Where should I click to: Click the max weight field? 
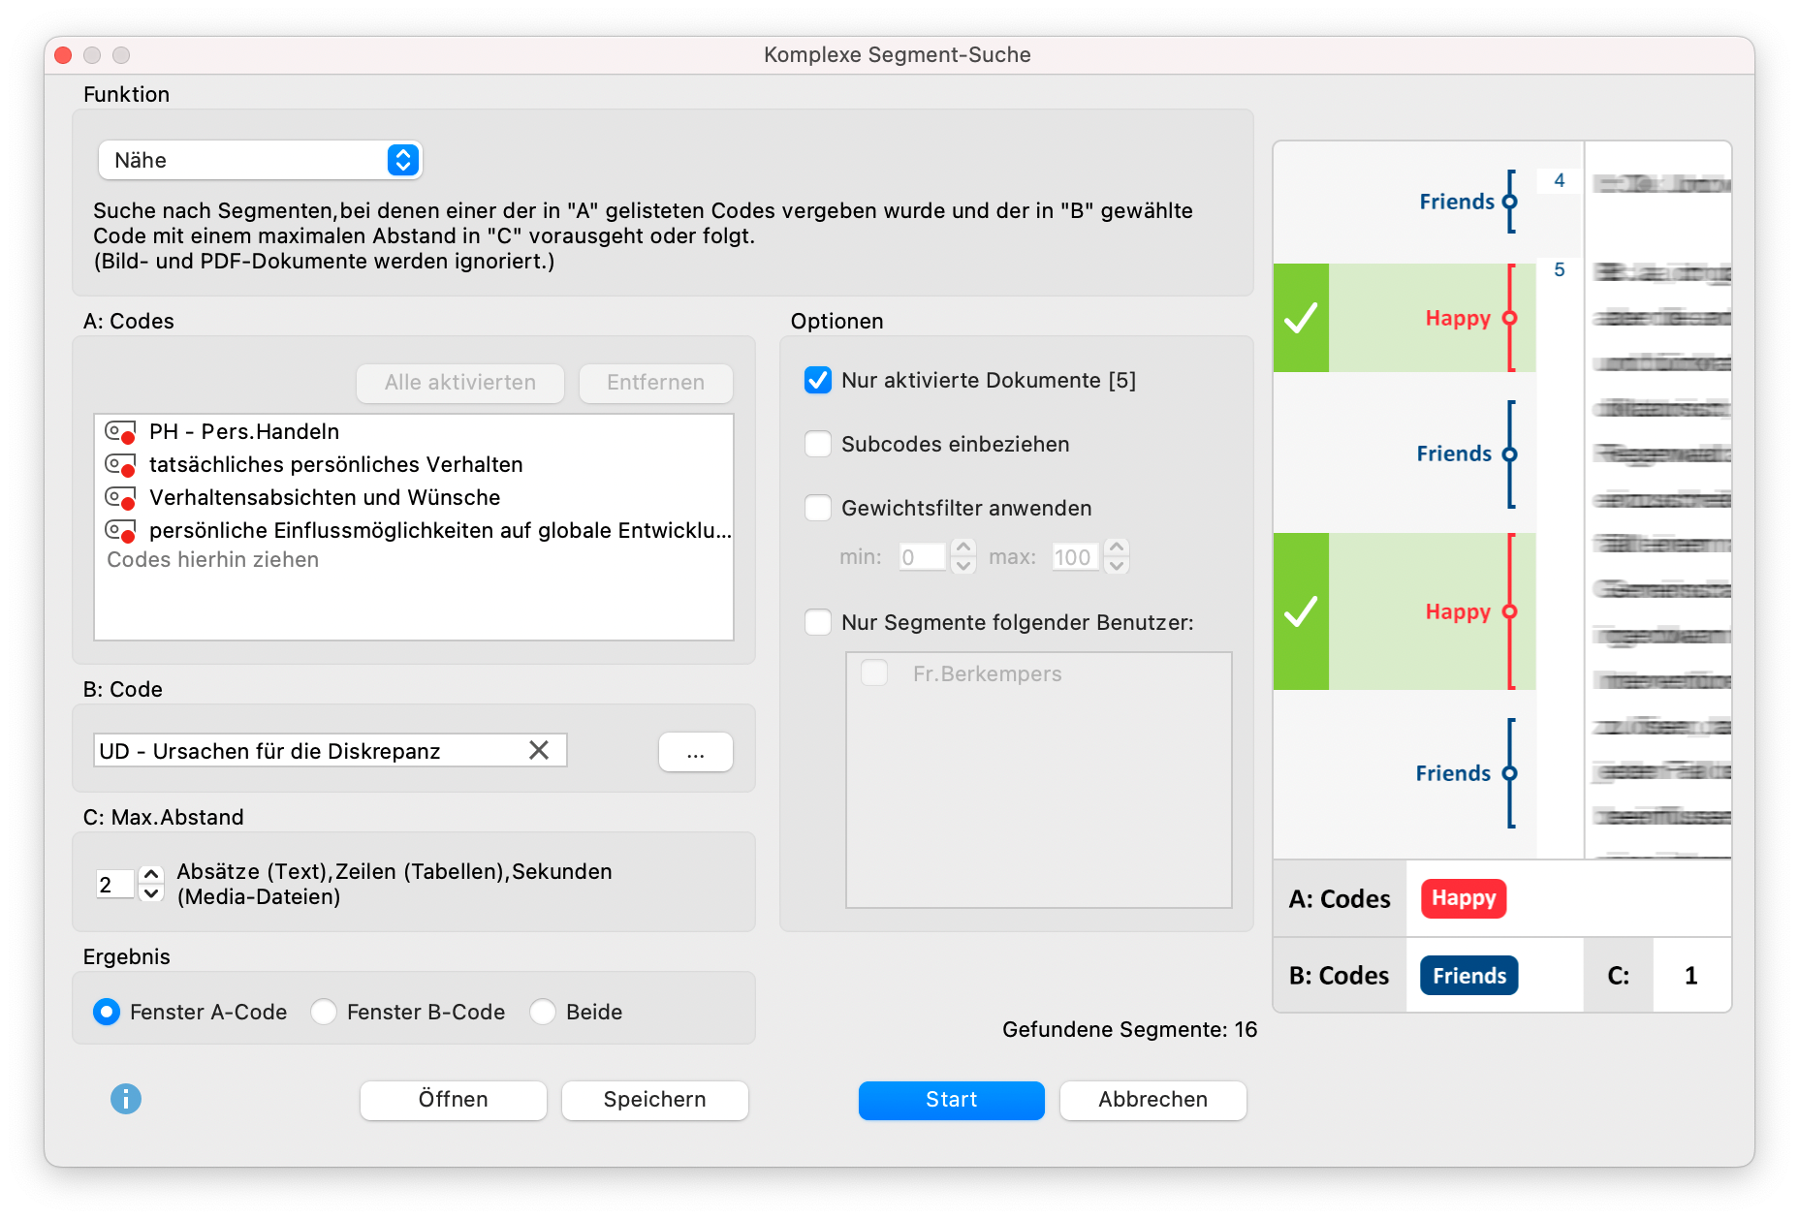pyautogui.click(x=1075, y=557)
